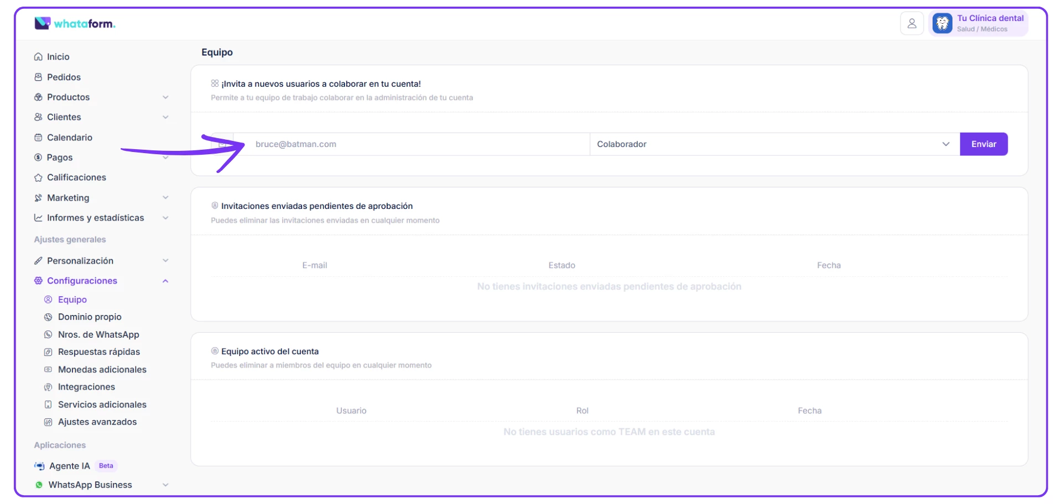Click the Nros. de WhatsApp icon

coord(48,335)
